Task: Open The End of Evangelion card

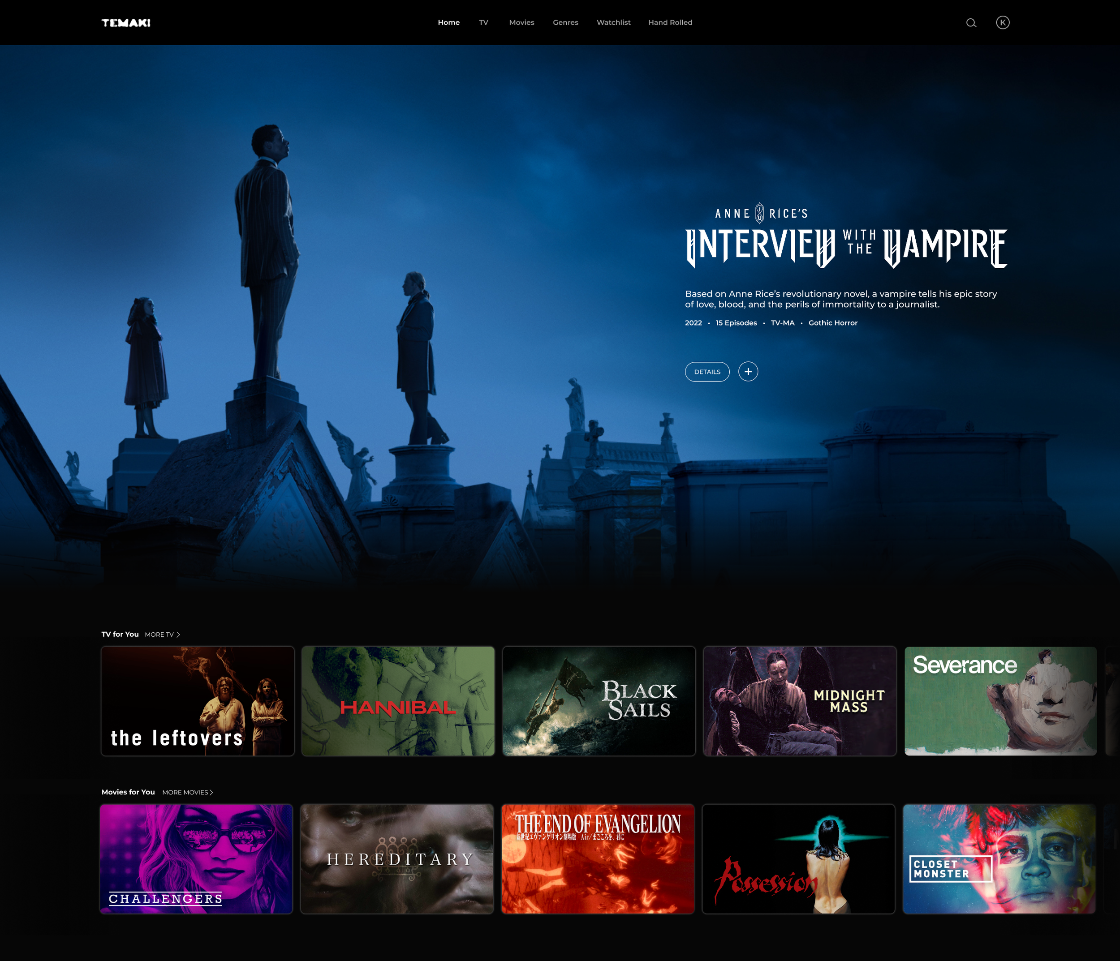Action: (598, 859)
